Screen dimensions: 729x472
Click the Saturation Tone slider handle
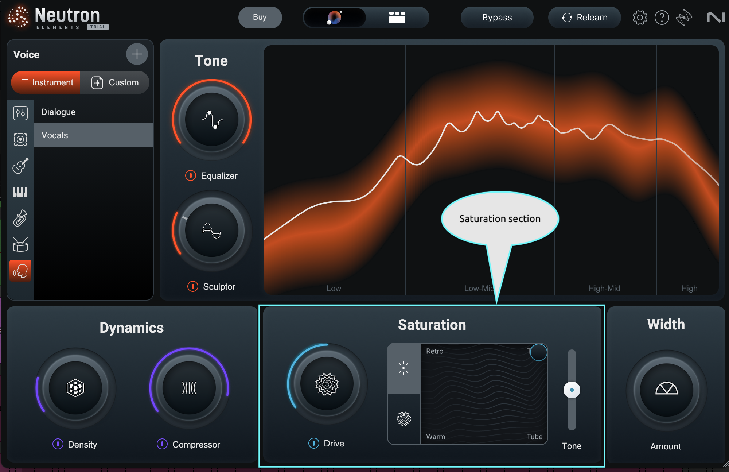point(572,390)
